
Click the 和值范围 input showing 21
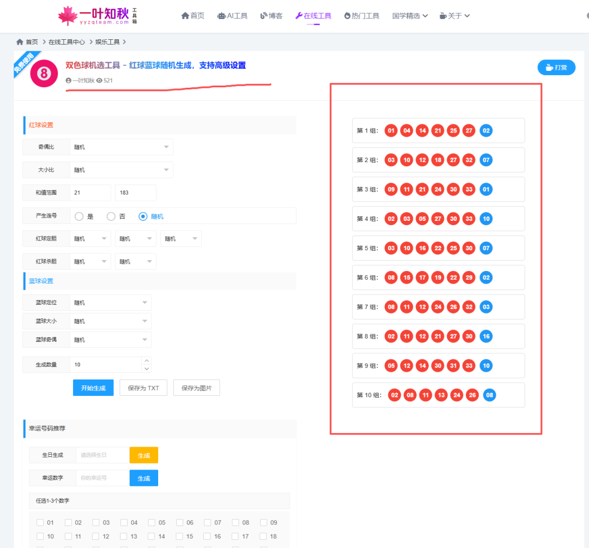tap(90, 192)
